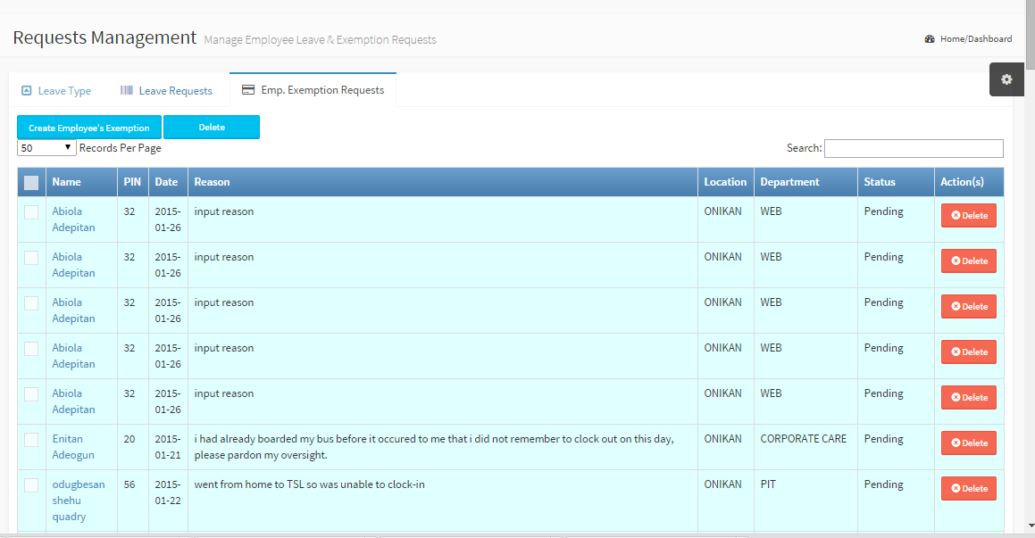Open the settings gear panel
The image size is (1035, 538).
[1006, 79]
